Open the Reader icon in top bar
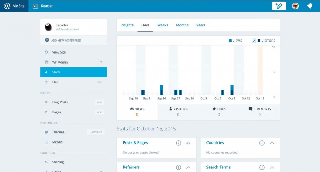The width and height of the screenshot is (320, 172). click(35, 6)
